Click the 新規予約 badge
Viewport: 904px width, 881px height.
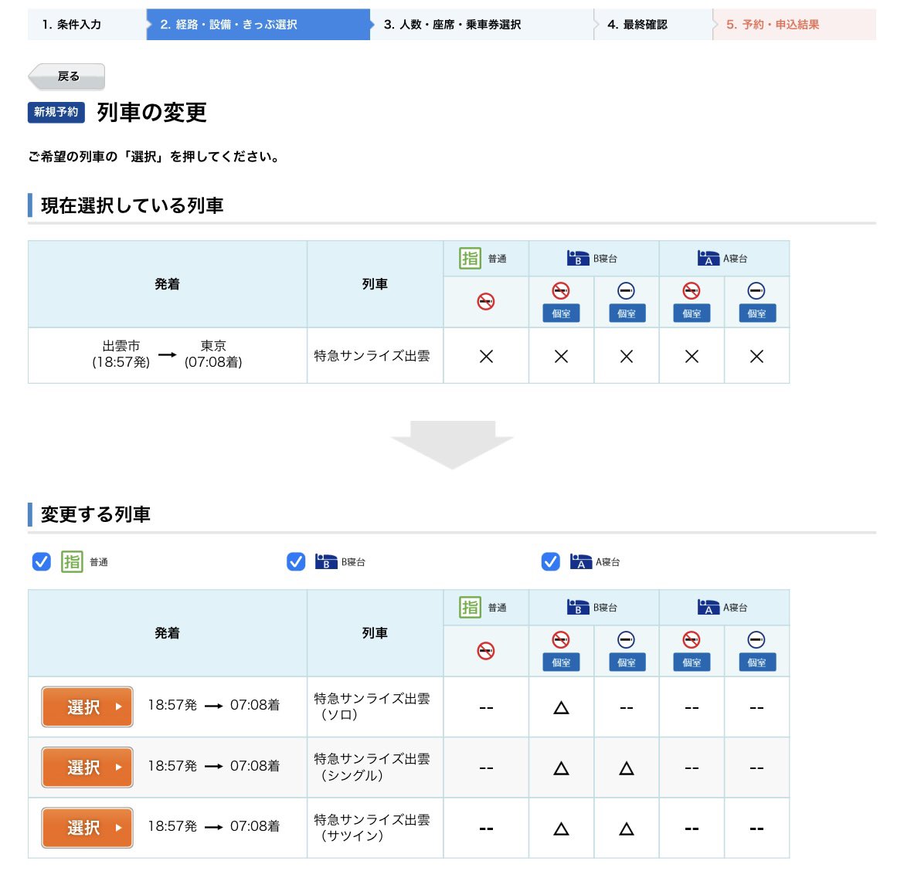point(56,112)
